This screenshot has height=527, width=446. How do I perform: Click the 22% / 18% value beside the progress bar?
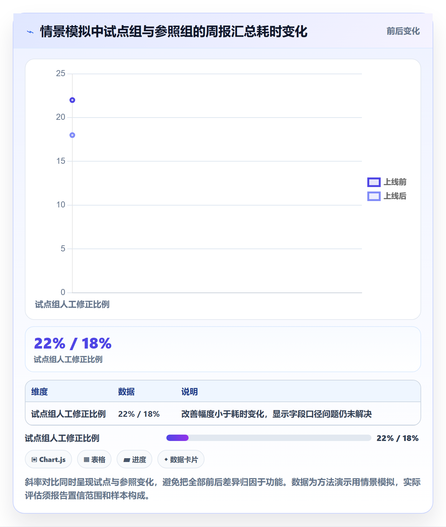coord(398,438)
